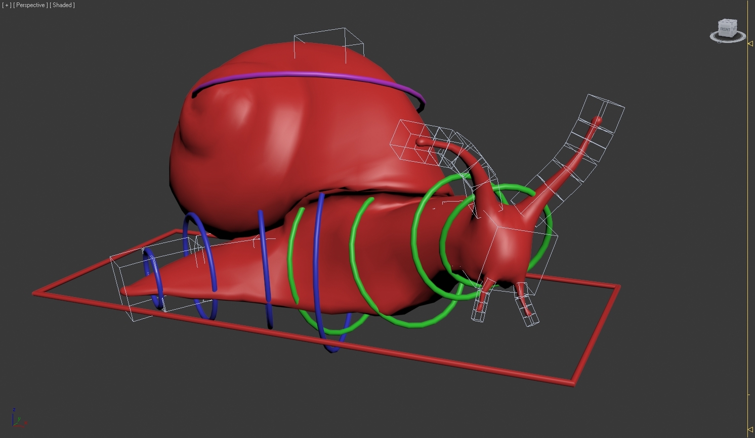755x438 pixels.
Task: Open the Shaded shading mode menu
Action: (62, 5)
